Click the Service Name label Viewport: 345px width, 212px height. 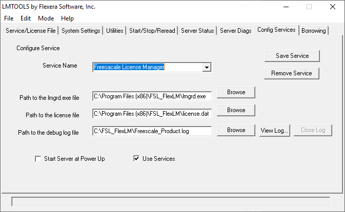(x=60, y=66)
